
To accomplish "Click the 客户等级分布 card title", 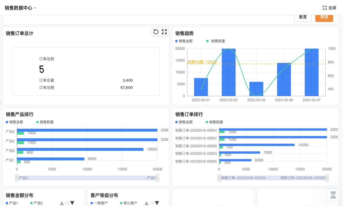I will (x=104, y=196).
